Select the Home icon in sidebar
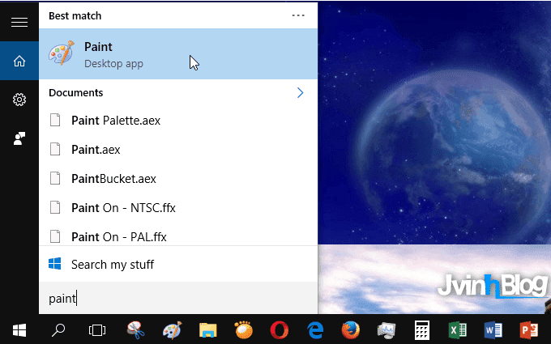The width and height of the screenshot is (551, 344). [19, 61]
